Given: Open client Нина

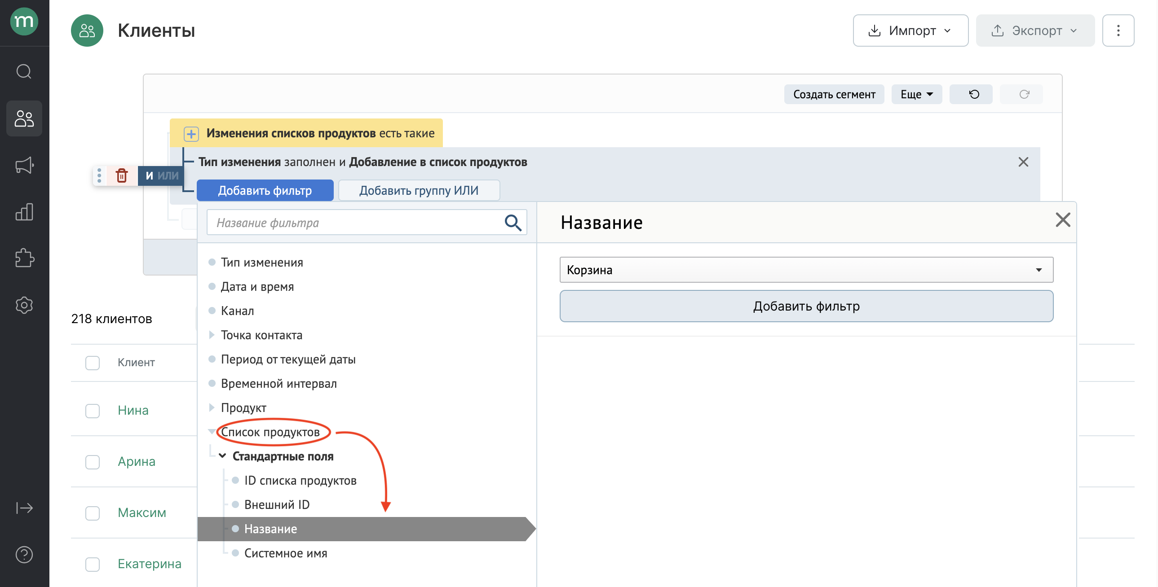Looking at the screenshot, I should coord(133,411).
